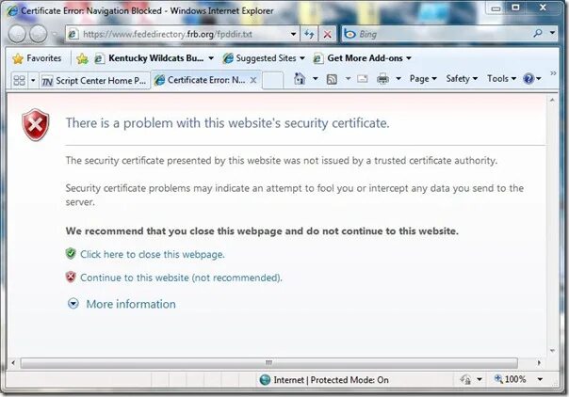Click the Forward navigation arrow button

coord(38,34)
